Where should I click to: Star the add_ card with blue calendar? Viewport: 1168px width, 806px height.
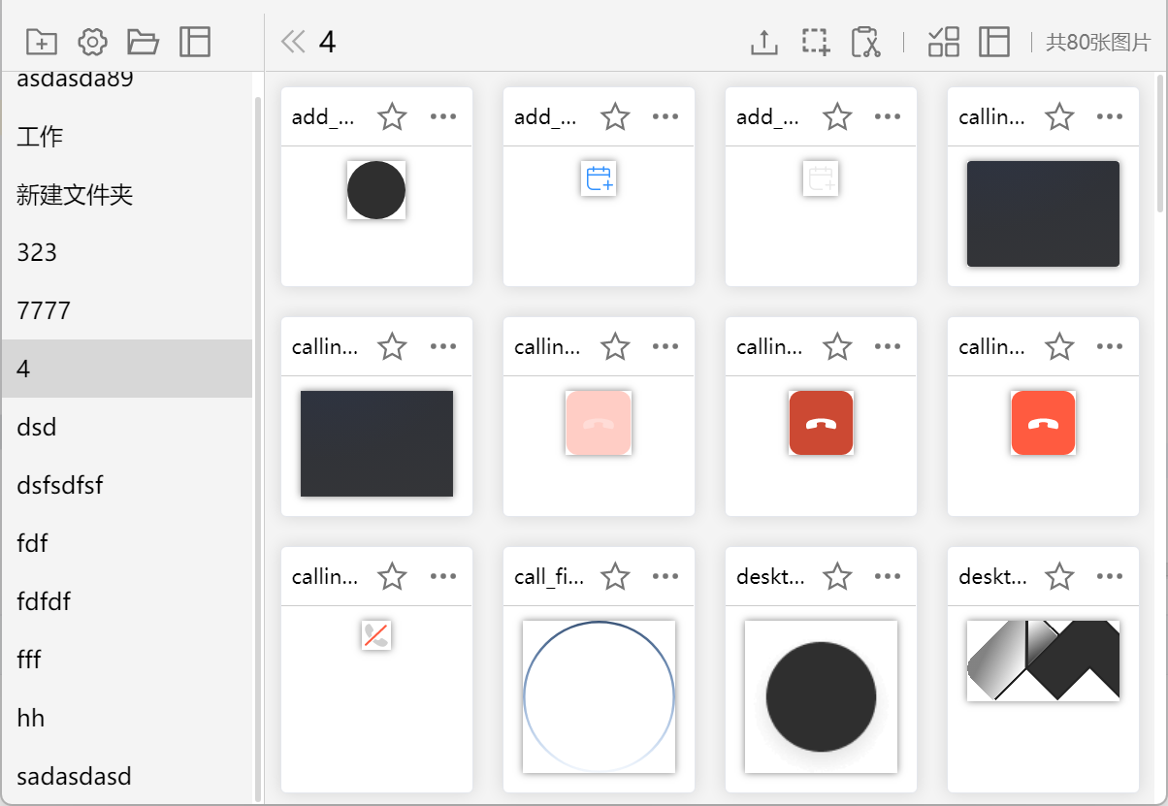[x=615, y=116]
